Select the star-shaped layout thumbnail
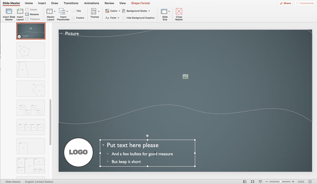 click(31, 50)
